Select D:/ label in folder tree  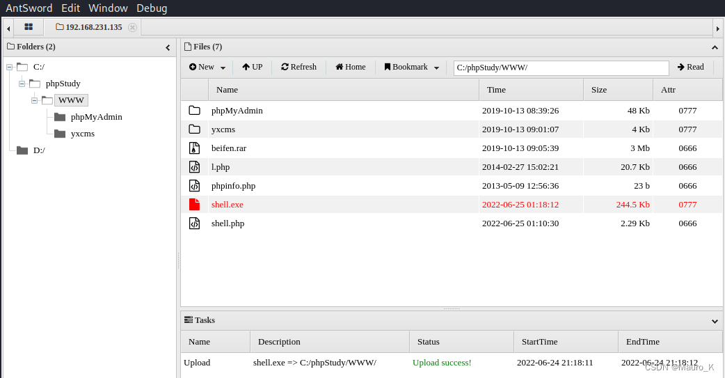39,150
